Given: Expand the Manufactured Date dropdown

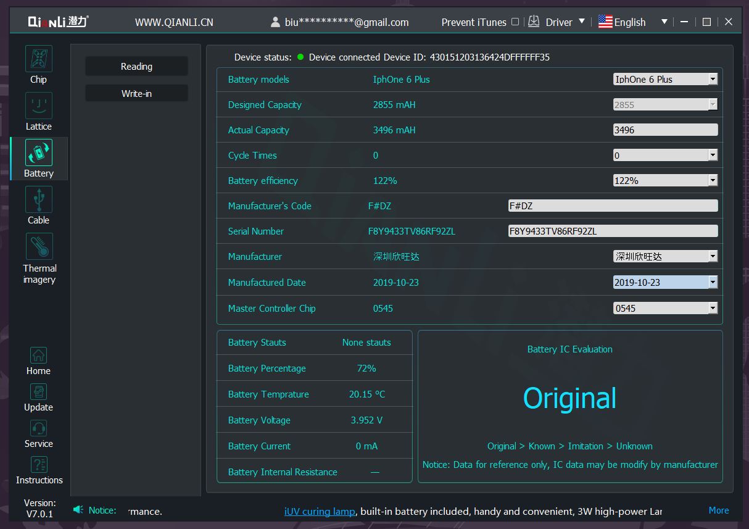Looking at the screenshot, I should [x=713, y=282].
